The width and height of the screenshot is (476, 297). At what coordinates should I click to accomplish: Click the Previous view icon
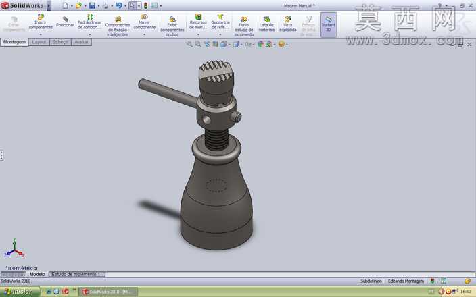tap(207, 44)
